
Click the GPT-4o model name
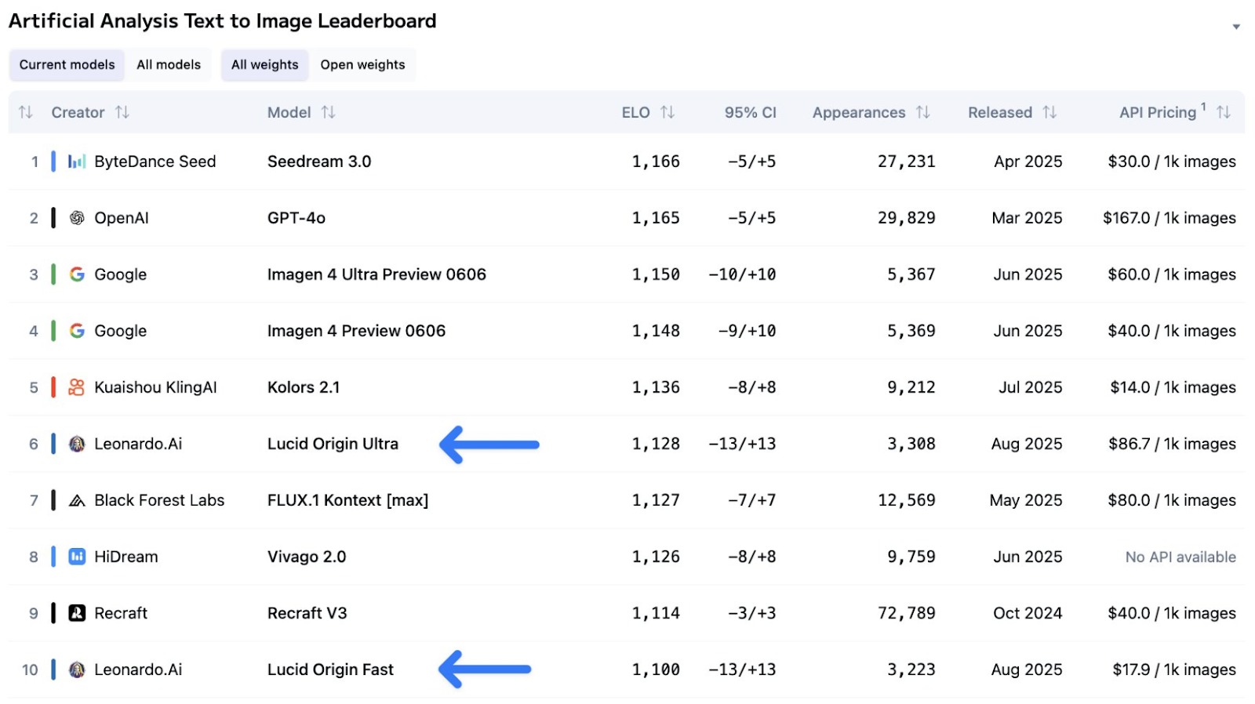coord(296,218)
